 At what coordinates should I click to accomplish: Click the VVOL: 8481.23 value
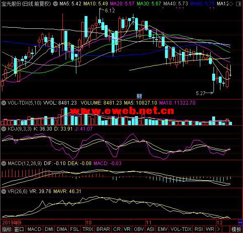point(60,103)
